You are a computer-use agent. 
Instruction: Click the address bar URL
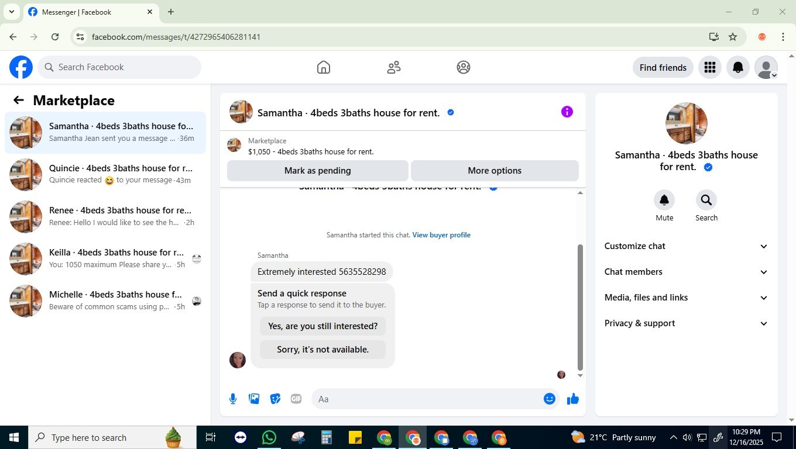(x=176, y=37)
